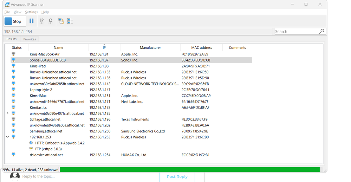
Task: Collapse the 192.168.1.253 device row
Action: (8, 137)
